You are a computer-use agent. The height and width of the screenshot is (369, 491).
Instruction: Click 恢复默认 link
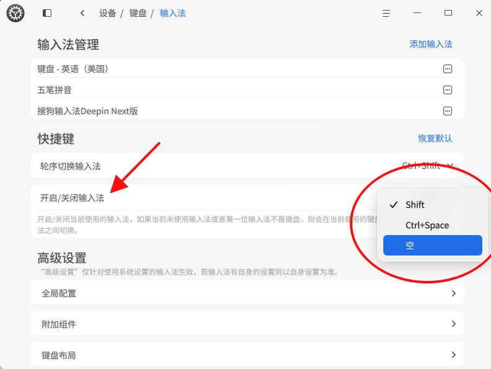[435, 138]
